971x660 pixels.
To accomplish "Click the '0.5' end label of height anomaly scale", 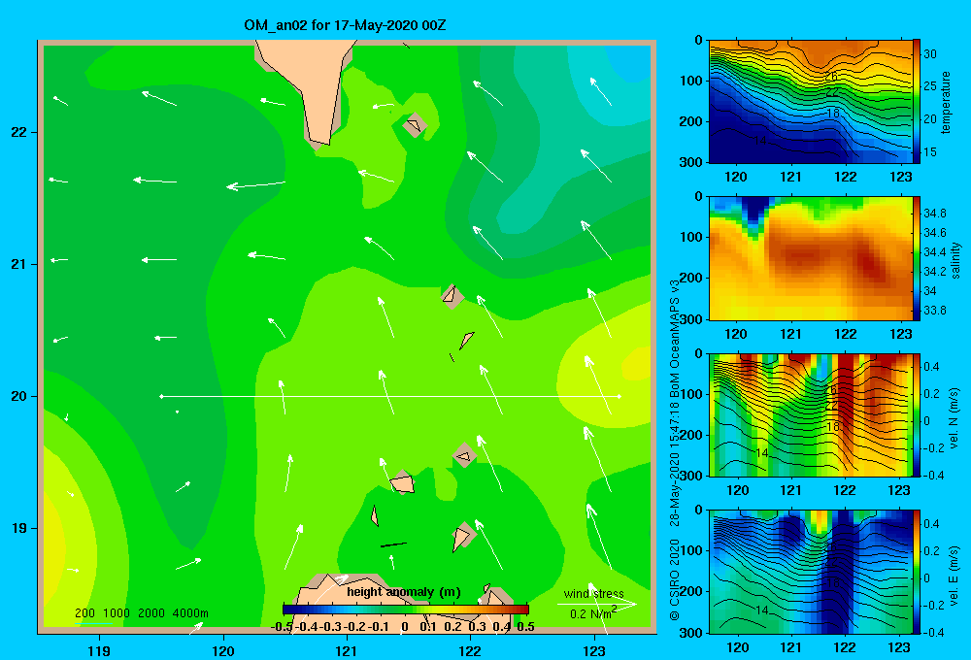I will (x=525, y=627).
